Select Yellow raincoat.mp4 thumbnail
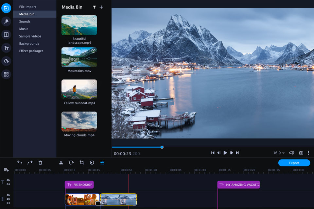The height and width of the screenshot is (209, 314). pos(79,89)
